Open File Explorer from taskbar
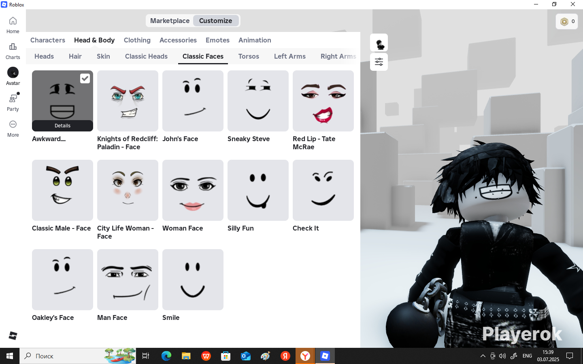This screenshot has width=583, height=364. [x=186, y=356]
